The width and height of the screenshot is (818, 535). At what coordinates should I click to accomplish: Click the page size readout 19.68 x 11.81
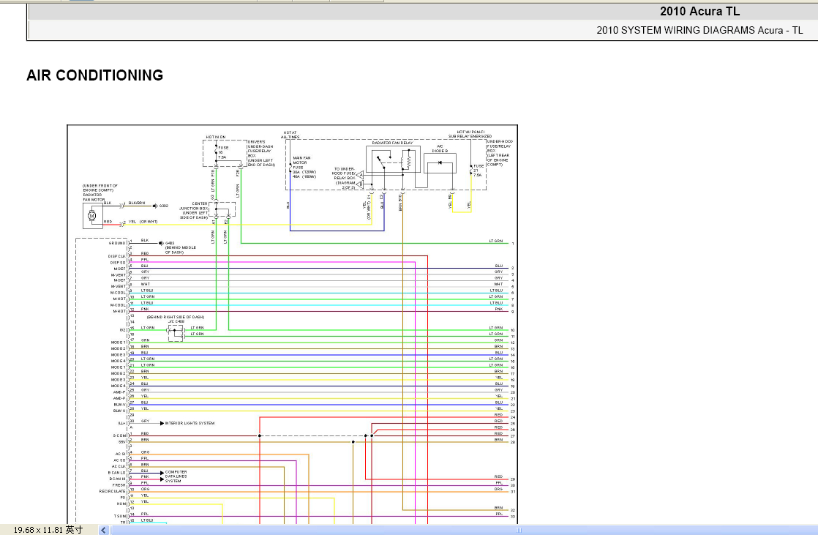point(48,530)
